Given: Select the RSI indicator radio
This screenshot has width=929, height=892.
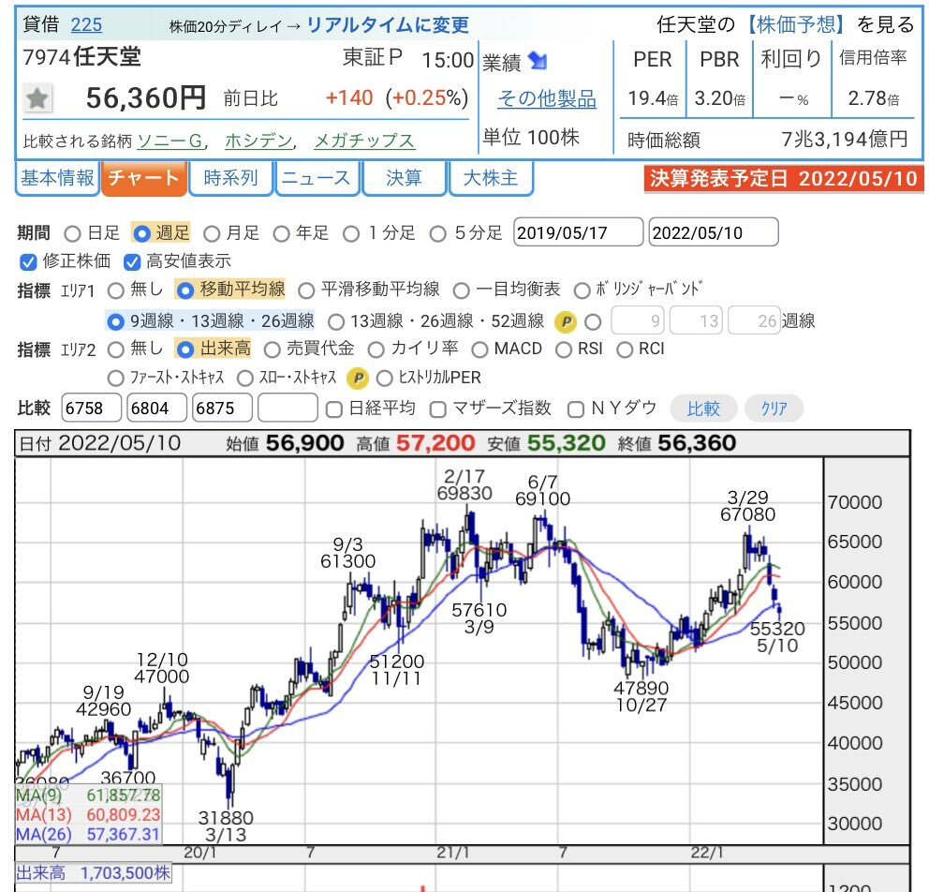Looking at the screenshot, I should click(x=564, y=349).
